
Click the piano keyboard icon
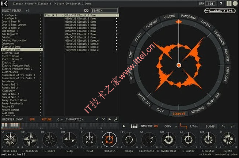[134, 126]
